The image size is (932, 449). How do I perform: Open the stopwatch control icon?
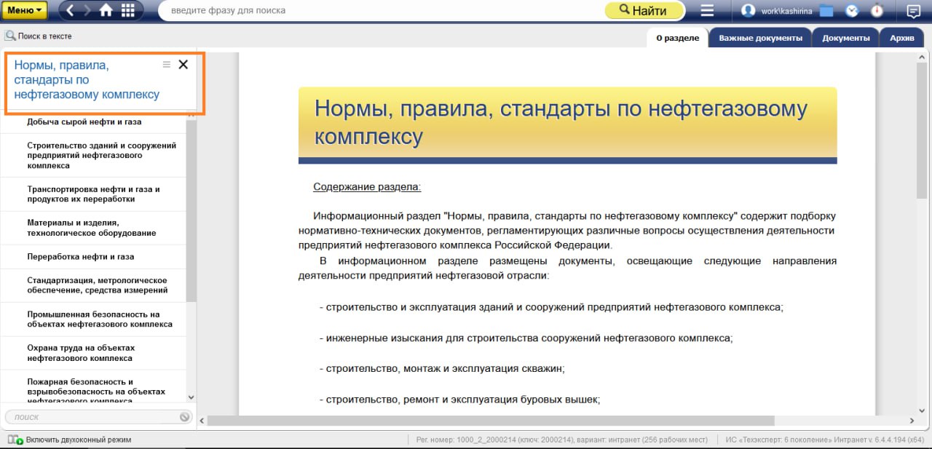877,10
